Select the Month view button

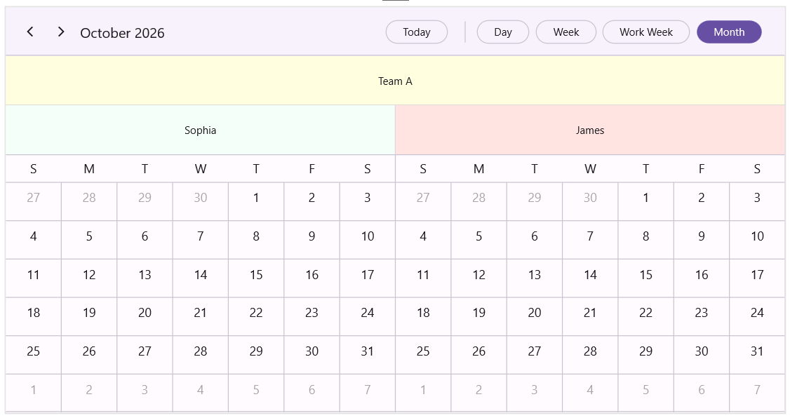click(x=729, y=32)
